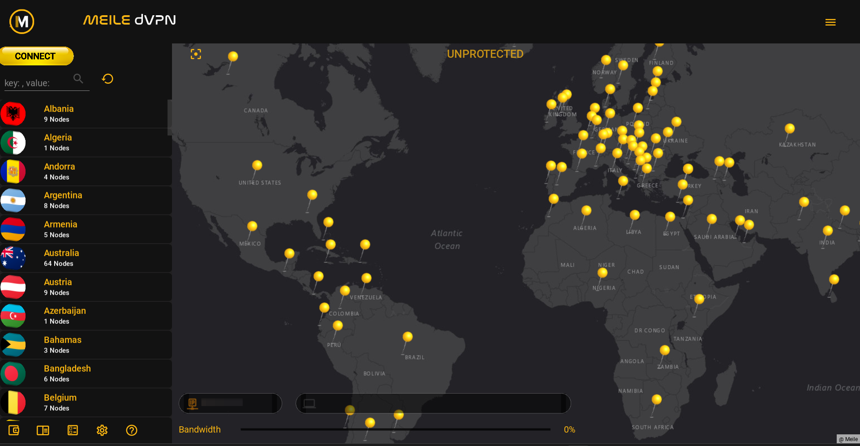The width and height of the screenshot is (860, 446).
Task: Select Australia from the country list
Action: pyautogui.click(x=86, y=258)
